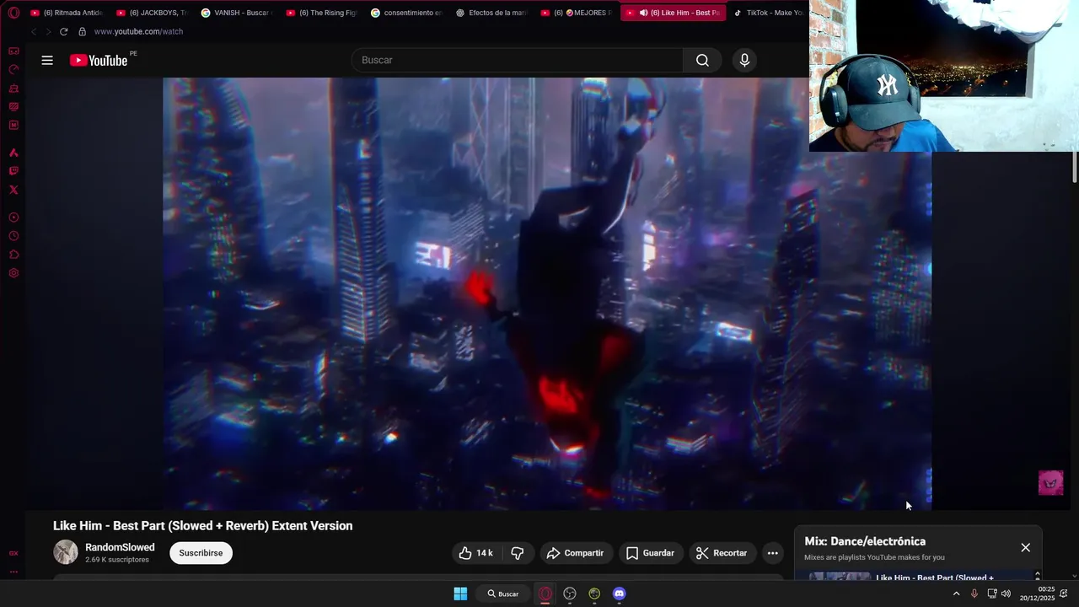Dislike the video with thumbs down

[x=518, y=553]
